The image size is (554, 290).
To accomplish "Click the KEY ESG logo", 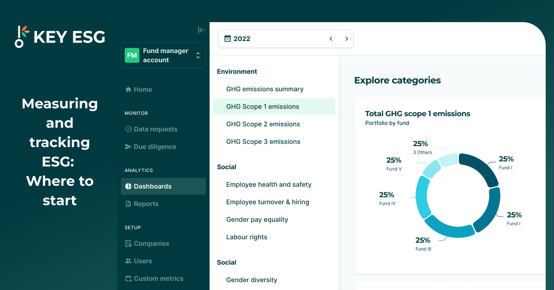I will pos(60,36).
